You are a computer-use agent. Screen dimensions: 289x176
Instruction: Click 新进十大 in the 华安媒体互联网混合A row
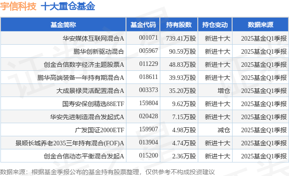point(218,38)
